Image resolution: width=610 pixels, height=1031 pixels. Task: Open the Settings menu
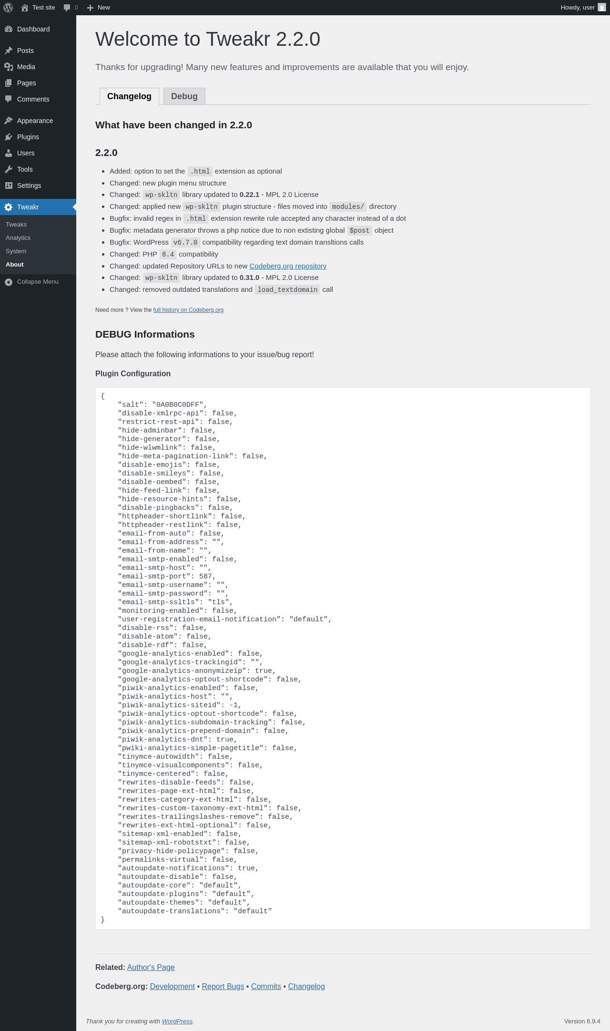(29, 186)
